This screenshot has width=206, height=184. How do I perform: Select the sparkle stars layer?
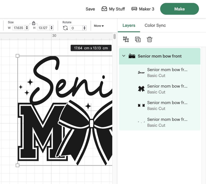pyautogui.click(x=160, y=122)
